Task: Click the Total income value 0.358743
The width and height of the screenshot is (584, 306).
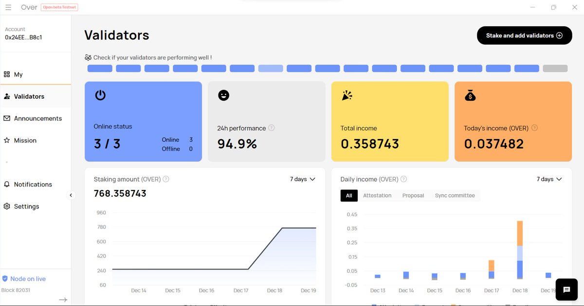Action: 370,144
